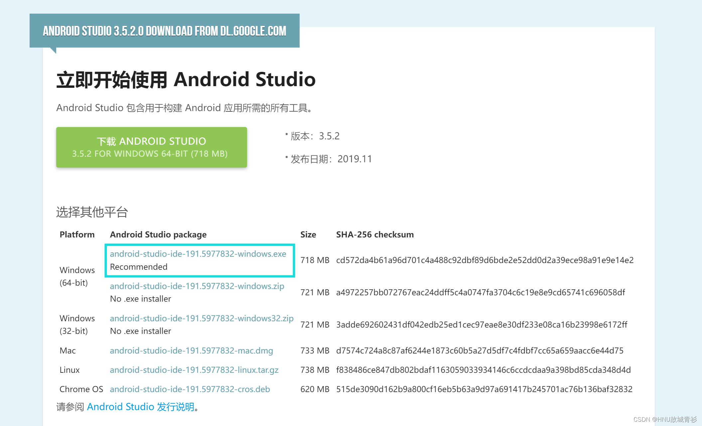Image resolution: width=702 pixels, height=426 pixels.
Task: Download the mac.dmg package
Action: 191,351
